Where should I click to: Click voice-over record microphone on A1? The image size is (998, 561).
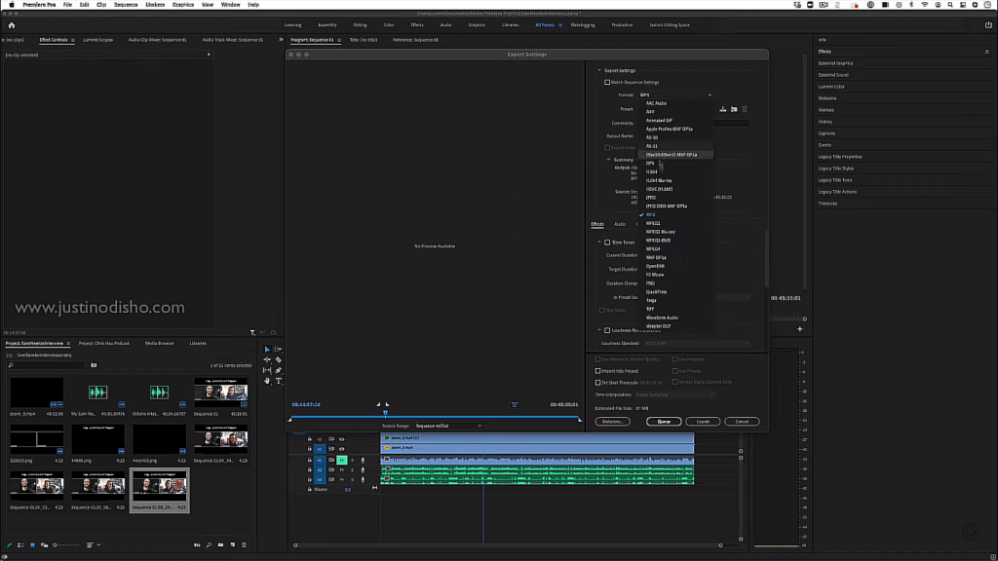[x=363, y=460]
